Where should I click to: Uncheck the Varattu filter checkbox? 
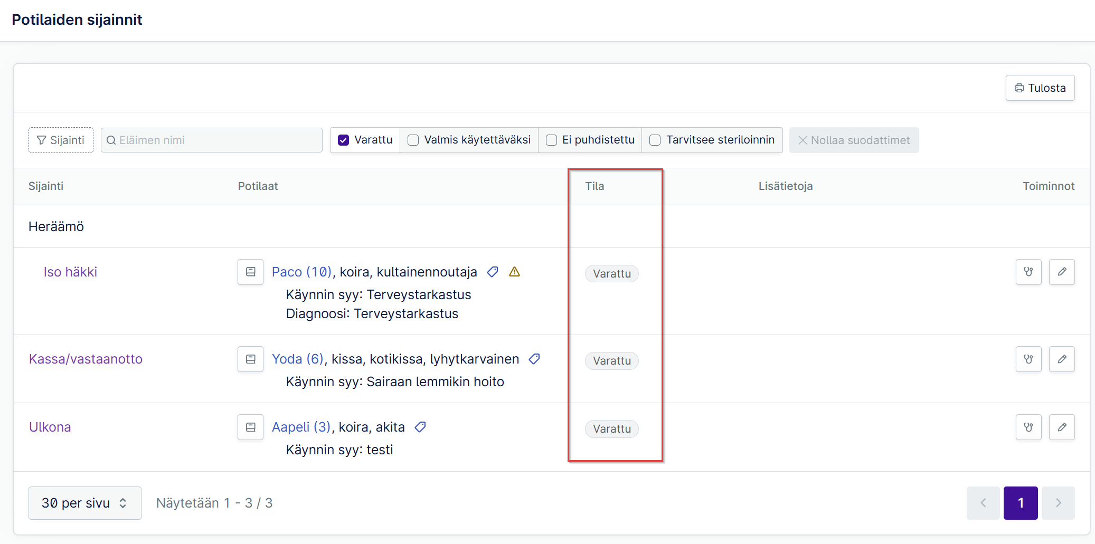point(343,140)
